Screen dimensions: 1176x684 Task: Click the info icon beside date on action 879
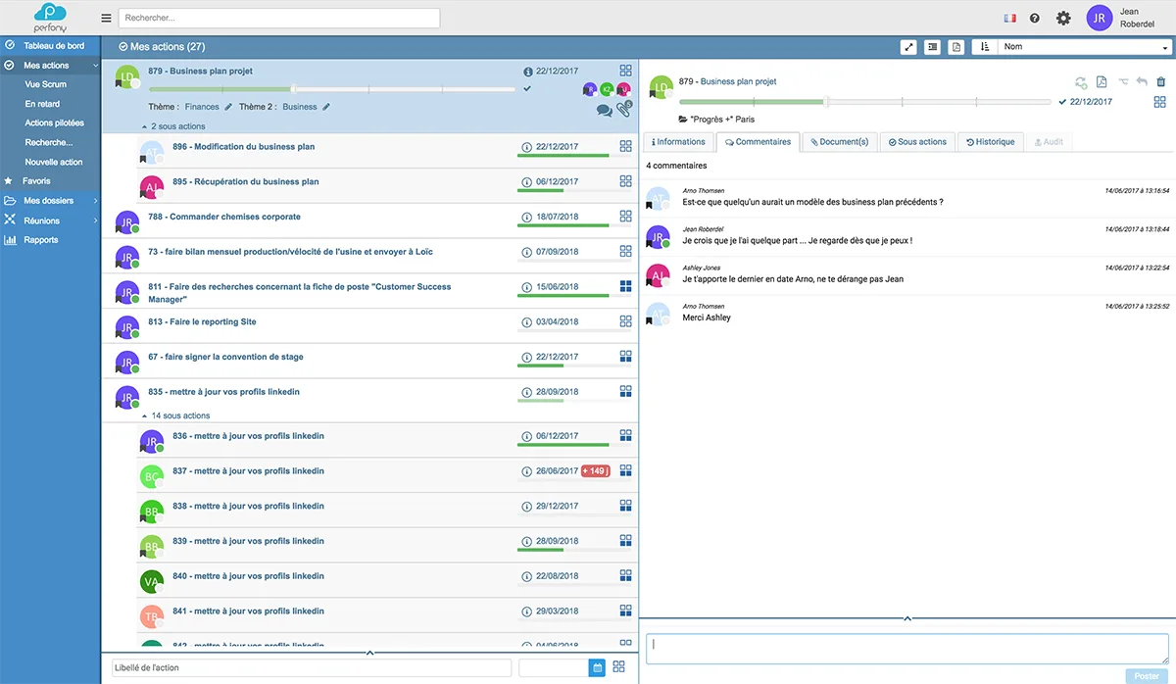(x=528, y=72)
